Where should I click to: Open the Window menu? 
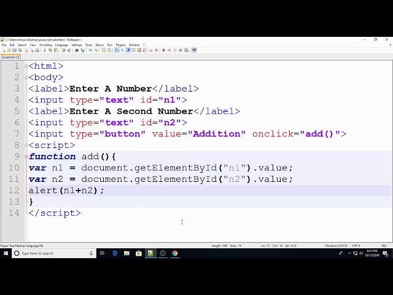point(134,45)
